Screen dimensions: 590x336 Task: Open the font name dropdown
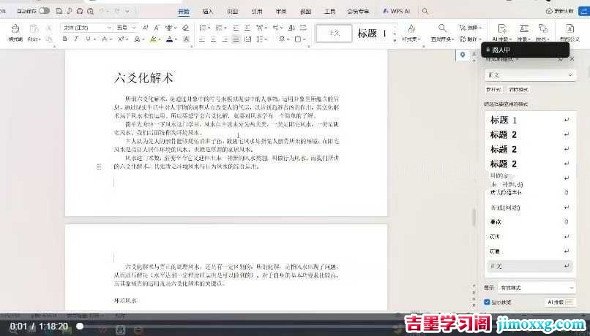coord(109,28)
